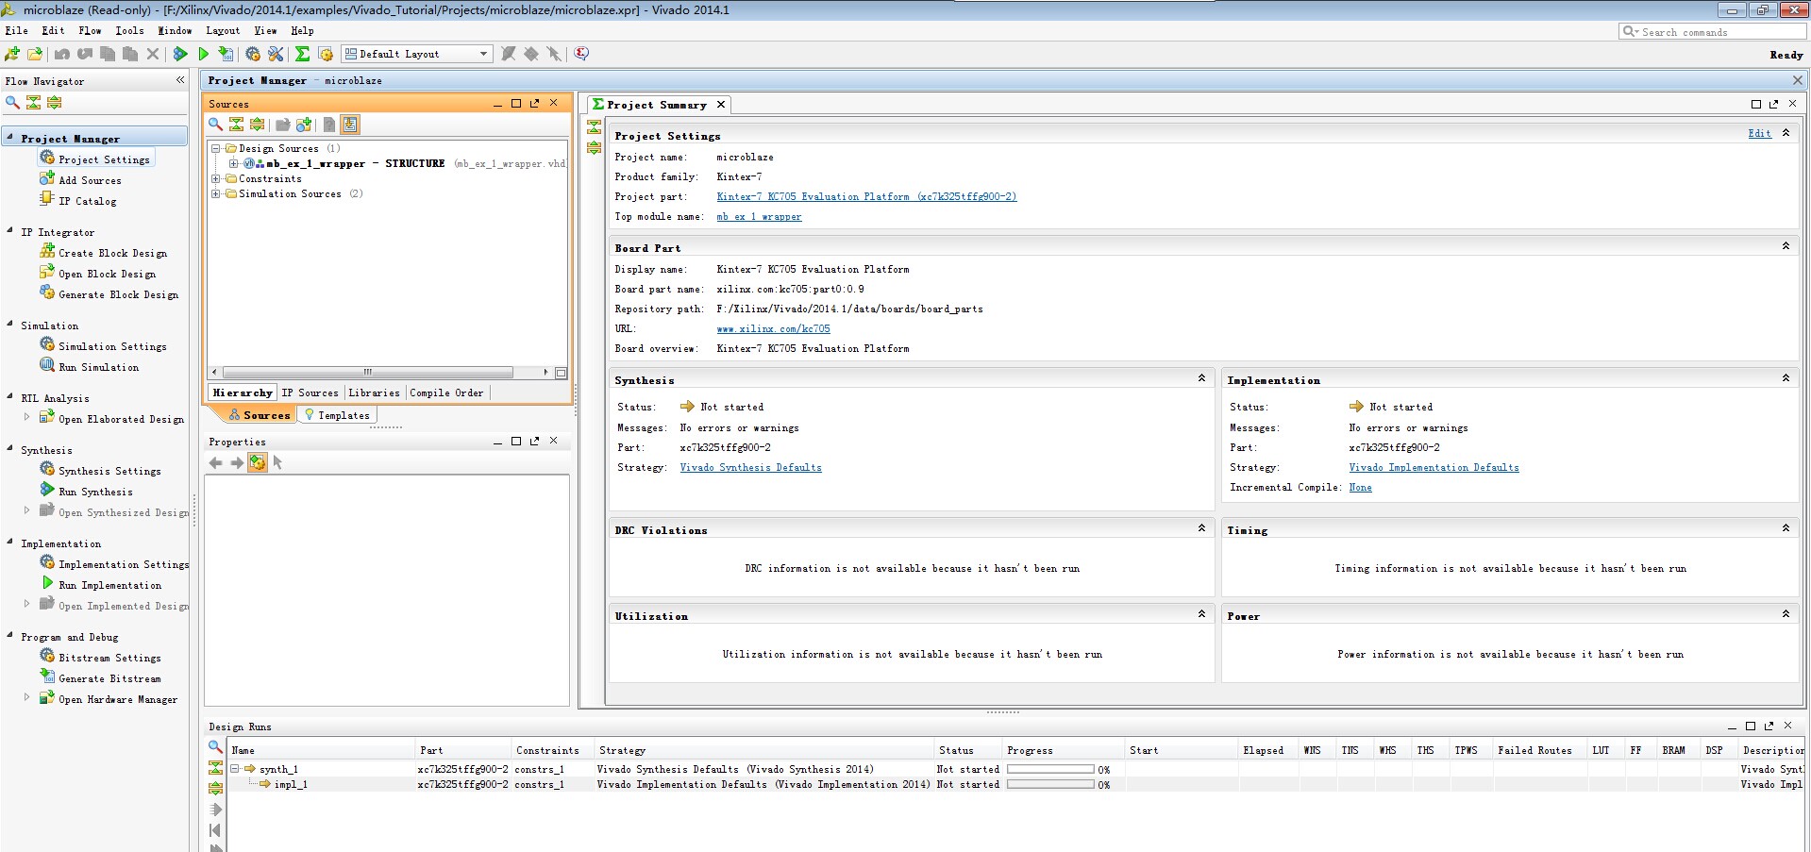Toggle the automatic update button in the Properties toolbar

257,462
